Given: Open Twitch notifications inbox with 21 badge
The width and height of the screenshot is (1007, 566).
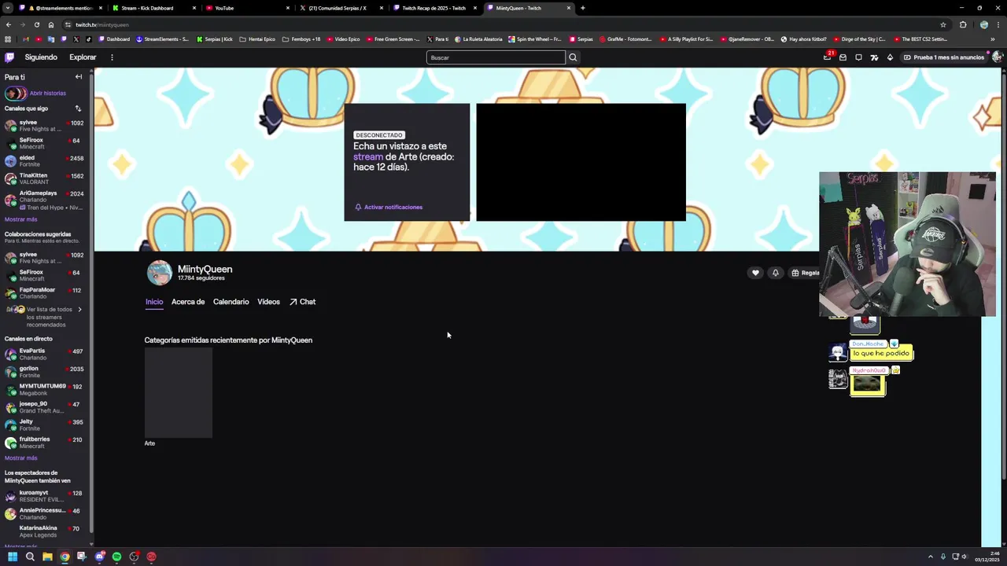Looking at the screenshot, I should click(x=828, y=57).
